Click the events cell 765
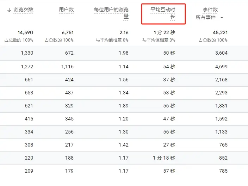 click(x=223, y=145)
